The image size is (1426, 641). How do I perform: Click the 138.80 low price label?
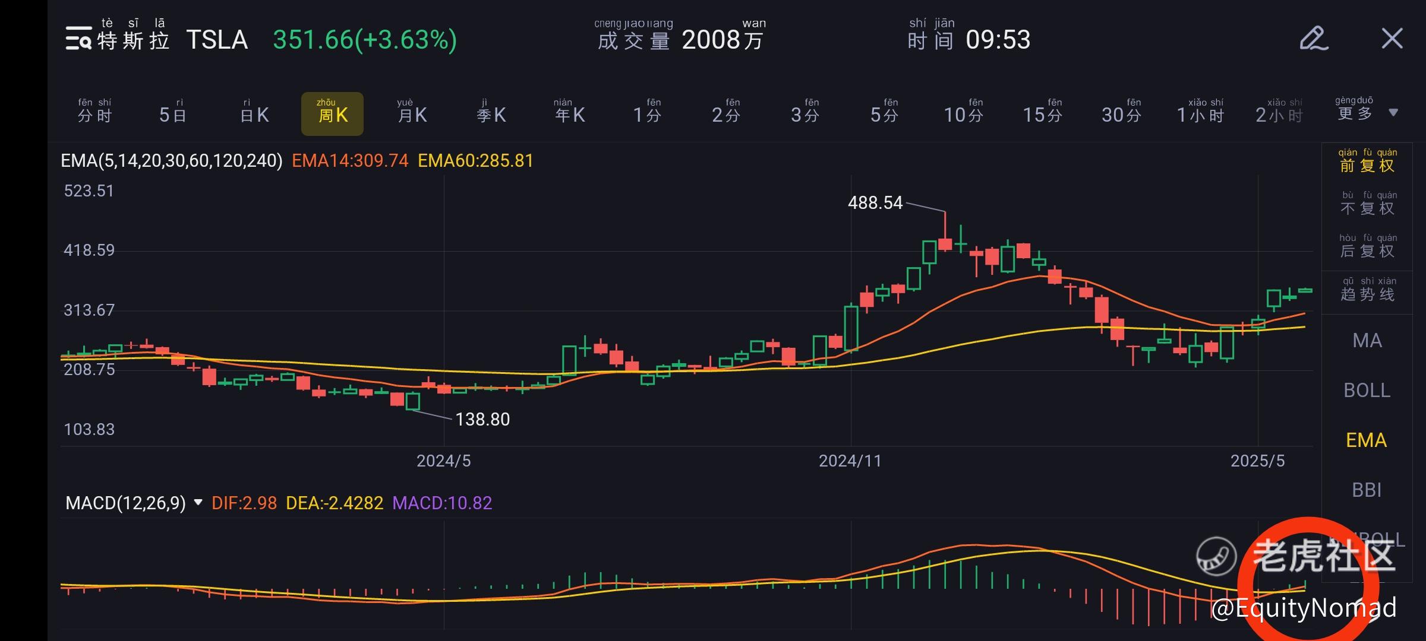coord(482,420)
